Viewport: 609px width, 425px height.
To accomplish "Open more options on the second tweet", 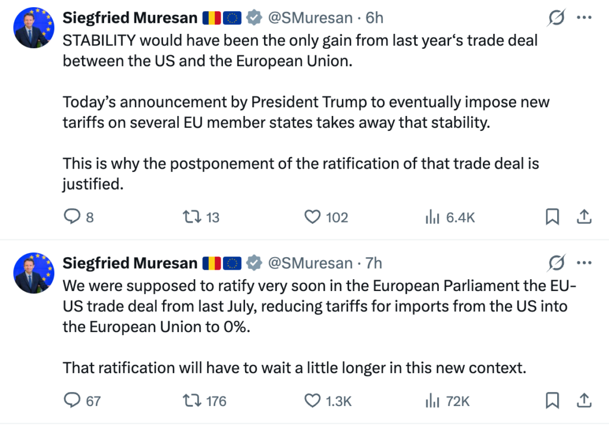I will [x=584, y=262].
